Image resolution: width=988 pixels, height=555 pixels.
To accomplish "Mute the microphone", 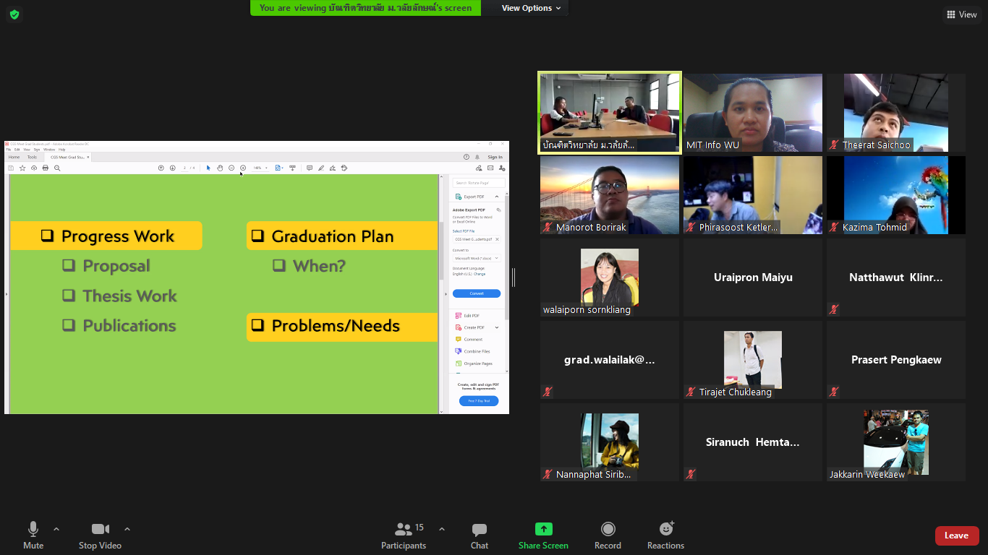I will pyautogui.click(x=33, y=530).
